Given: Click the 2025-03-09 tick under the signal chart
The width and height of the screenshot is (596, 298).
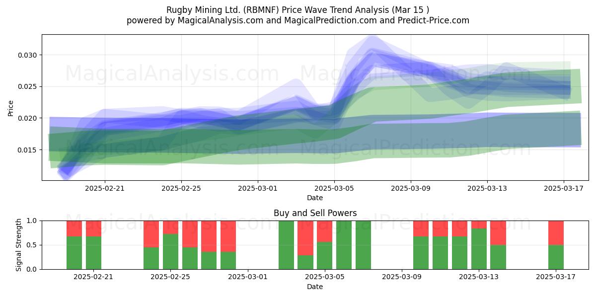Looking at the screenshot, I should point(401,277).
